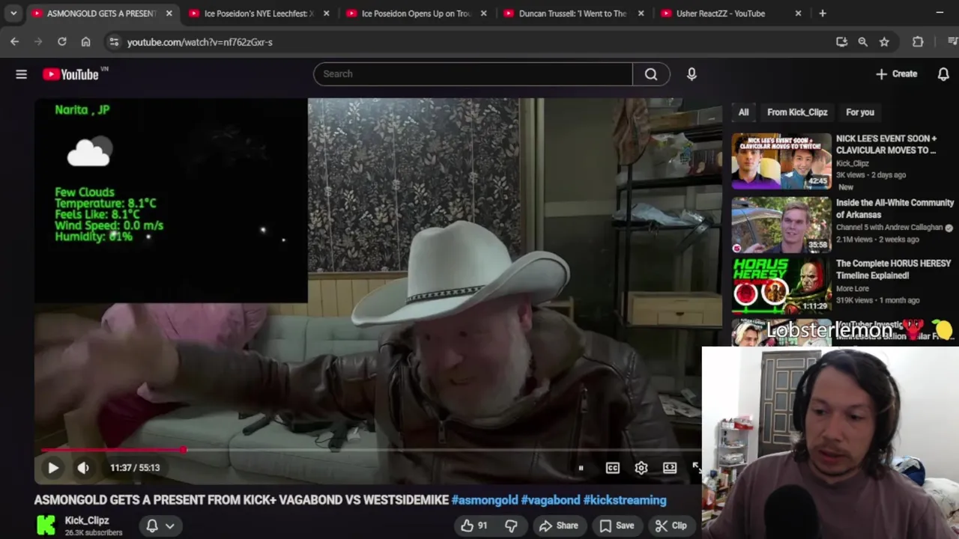Viewport: 959px width, 539px height.
Task: Create a Clip of the video
Action: pyautogui.click(x=671, y=526)
